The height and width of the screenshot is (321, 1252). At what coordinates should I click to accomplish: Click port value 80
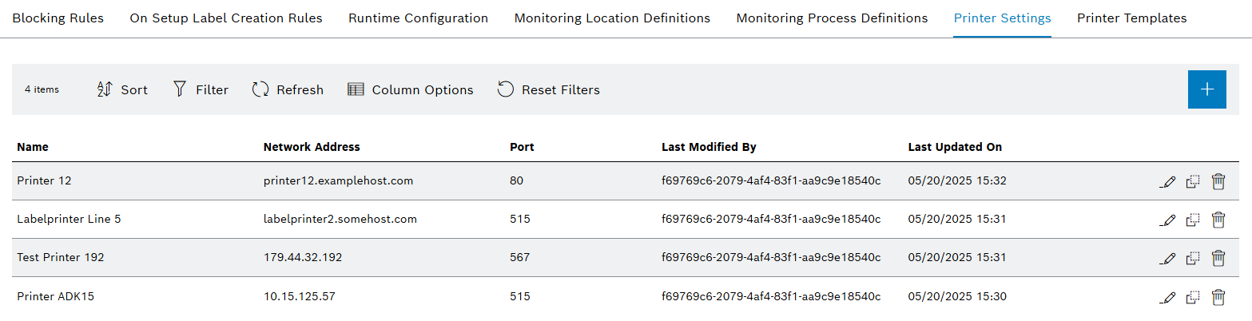[516, 181]
